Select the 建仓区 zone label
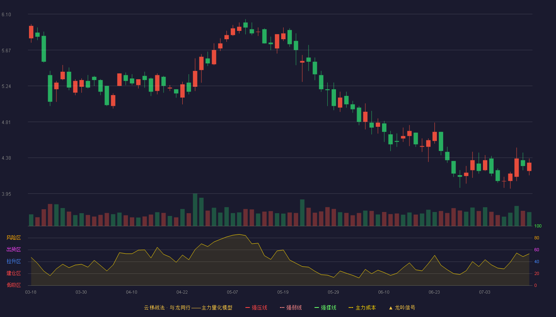 [14, 273]
